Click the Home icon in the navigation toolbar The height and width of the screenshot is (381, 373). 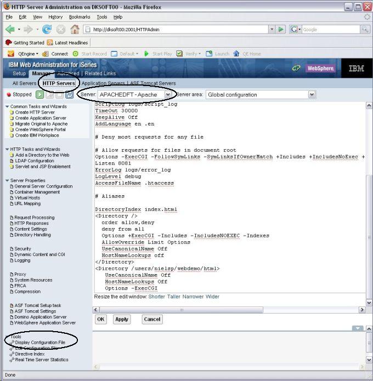75,30
